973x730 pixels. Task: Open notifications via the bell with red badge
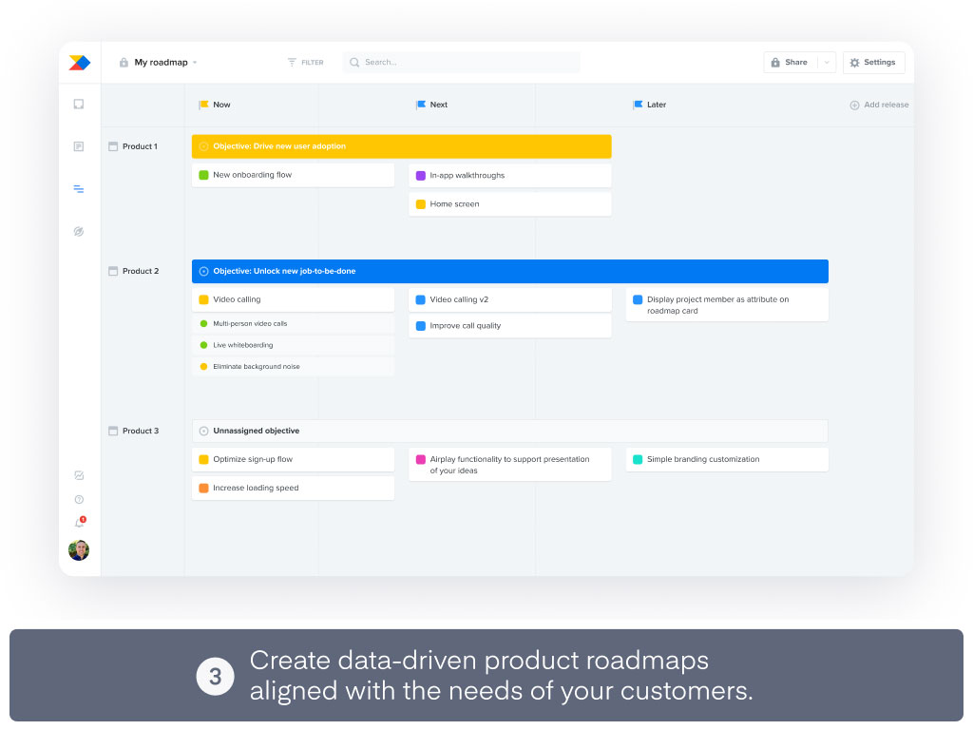click(x=79, y=522)
